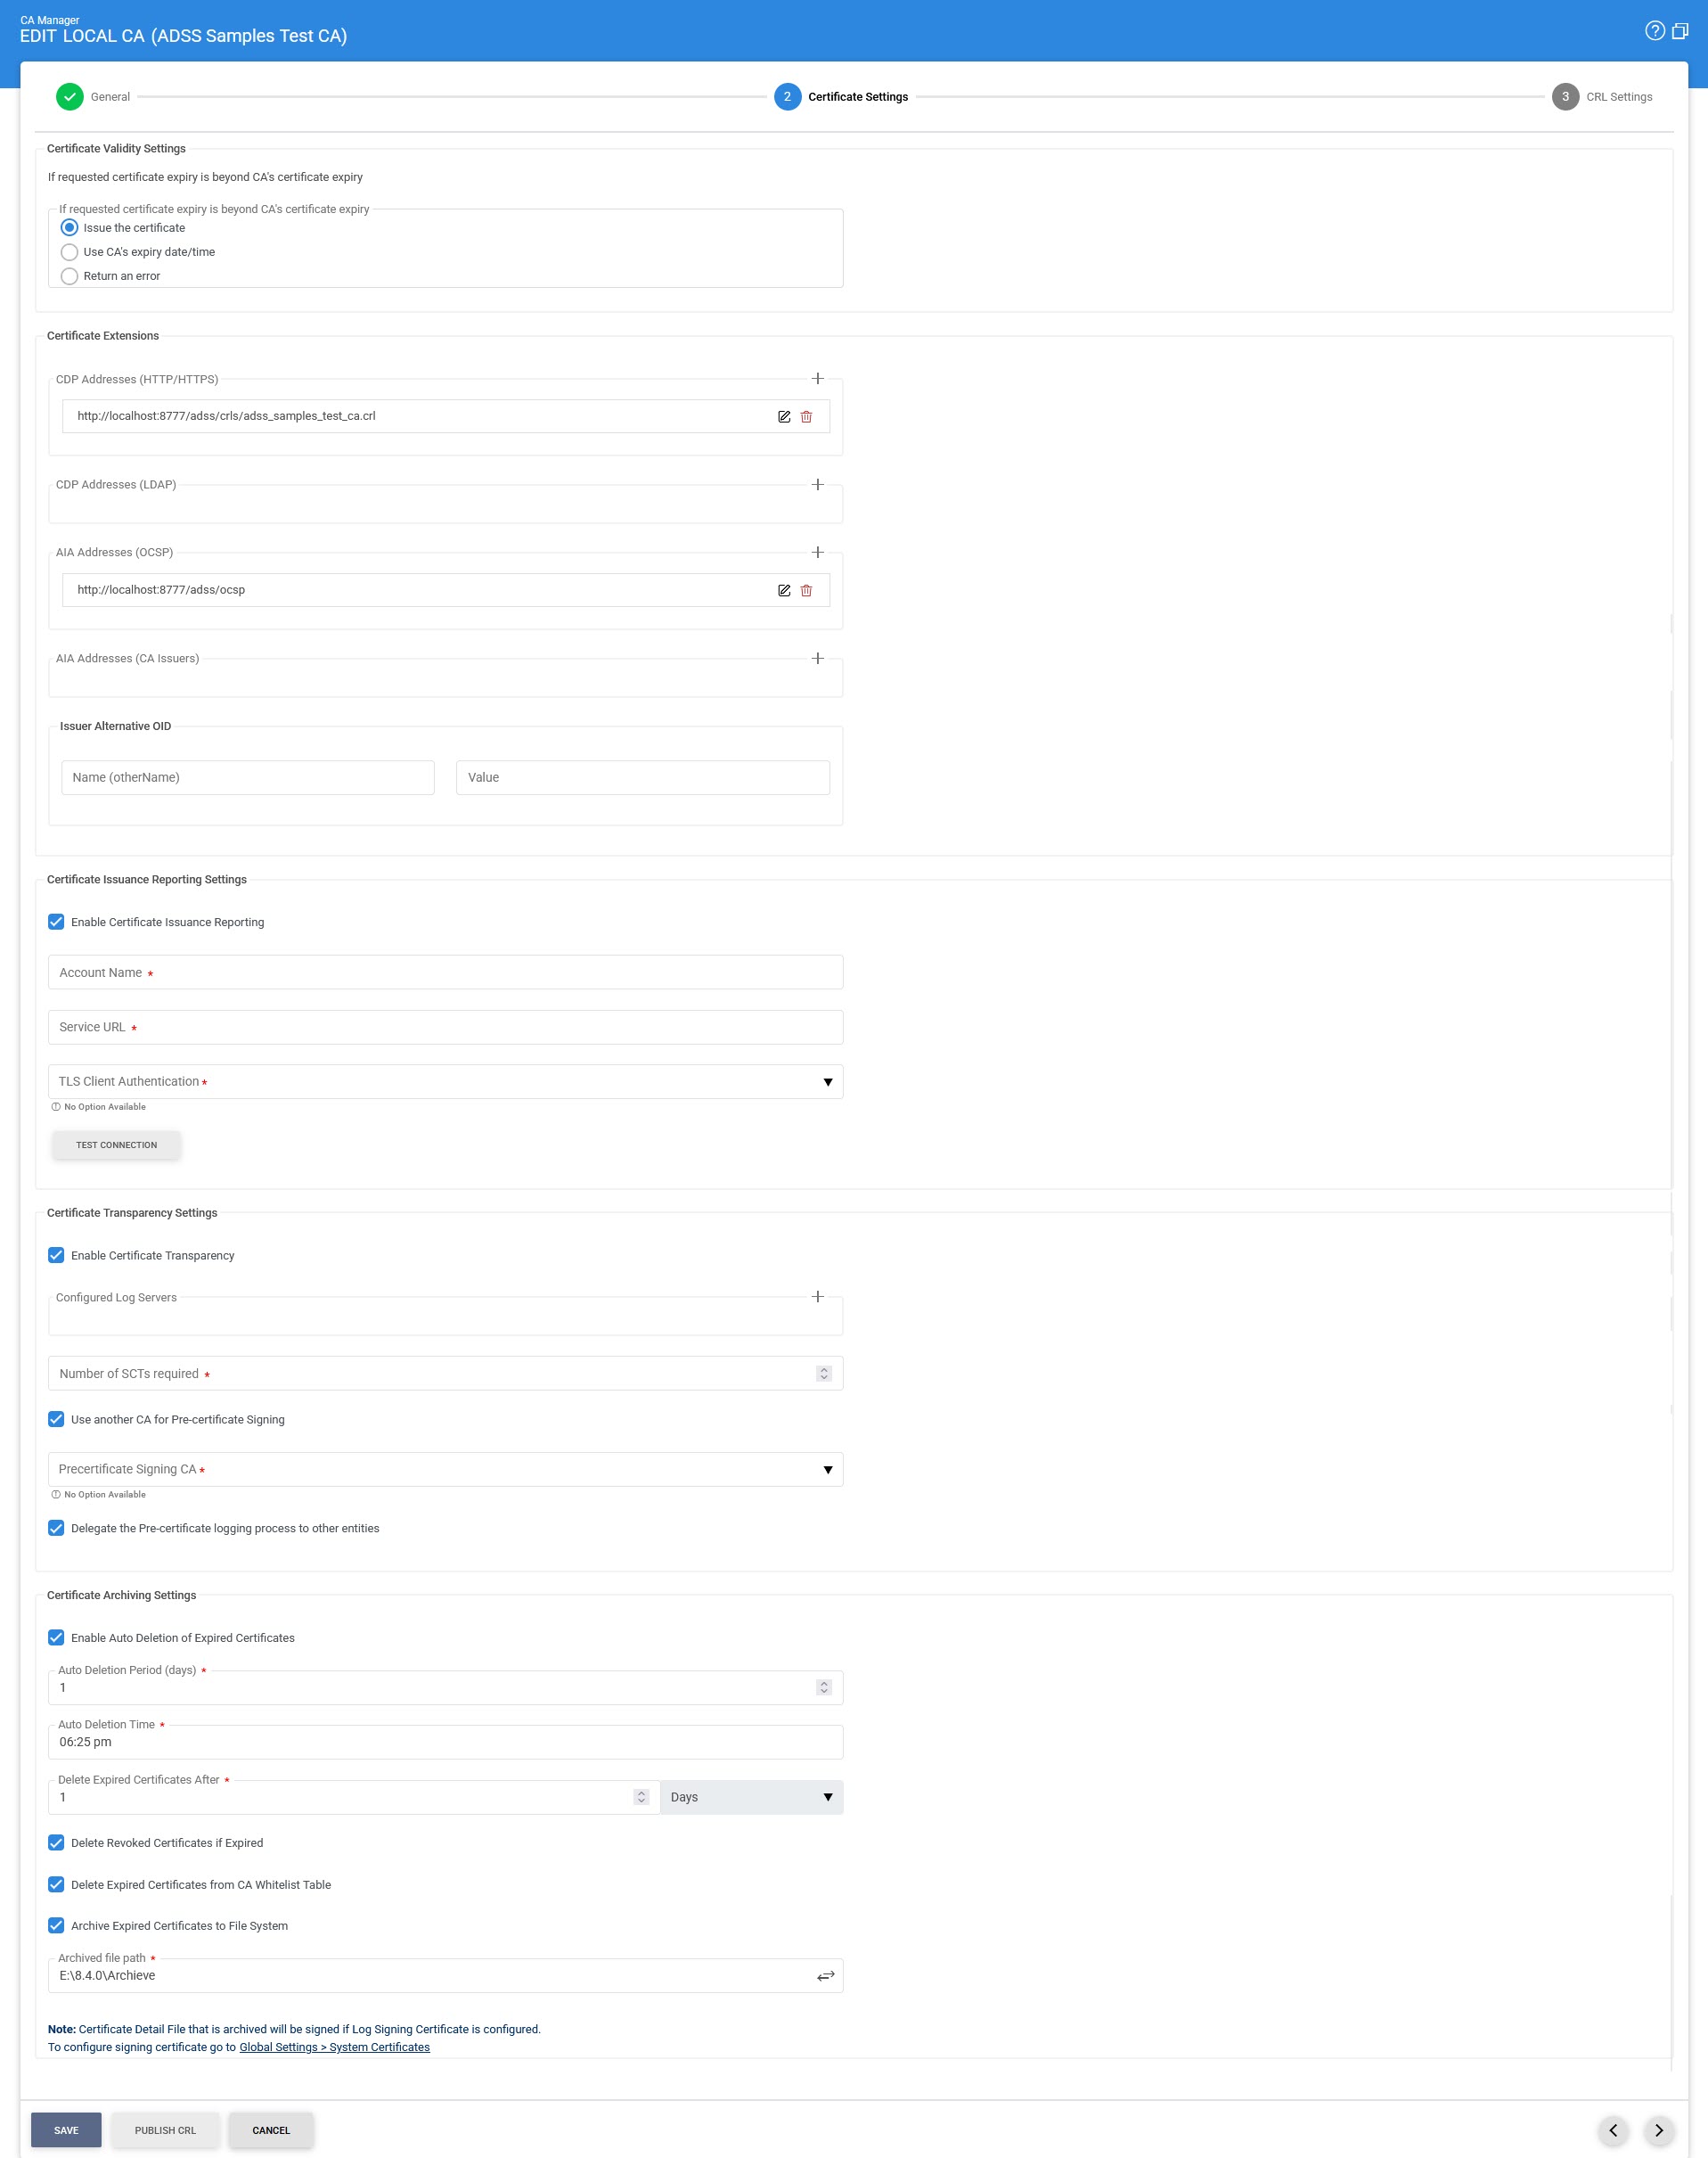Delete the localhost OCSP AIA address

tap(806, 590)
